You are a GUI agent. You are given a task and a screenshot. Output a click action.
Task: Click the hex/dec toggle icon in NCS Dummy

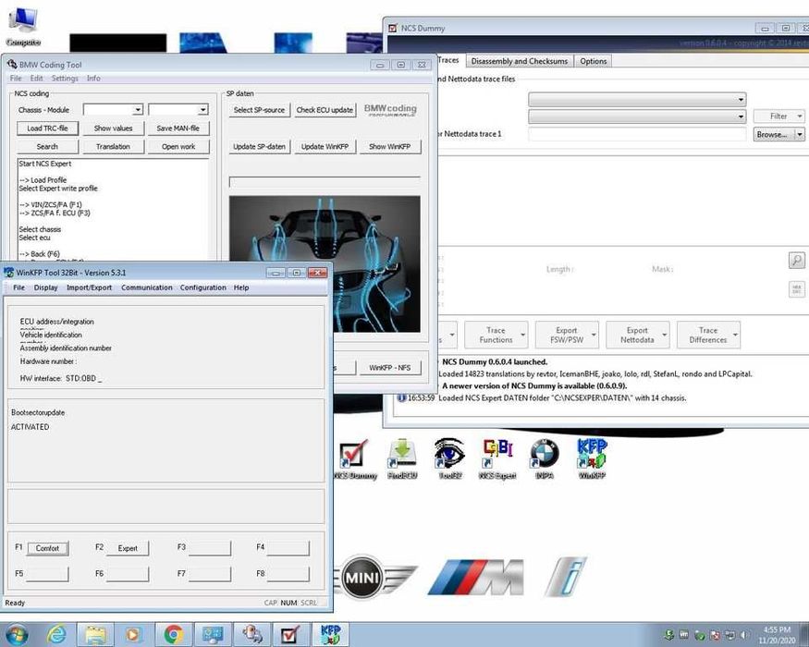point(797,289)
